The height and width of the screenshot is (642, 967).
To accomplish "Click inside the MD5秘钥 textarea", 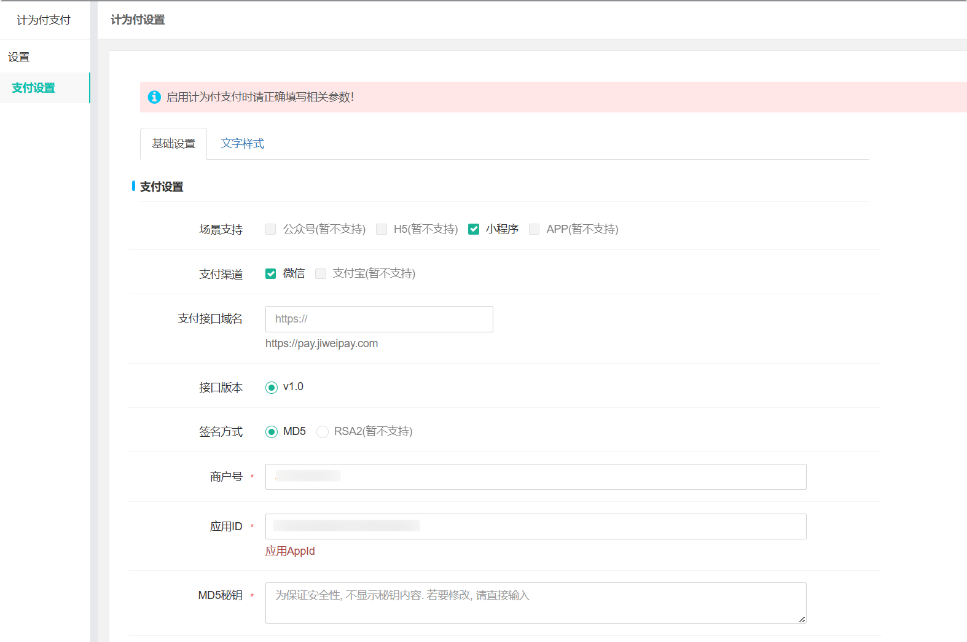I will (535, 603).
